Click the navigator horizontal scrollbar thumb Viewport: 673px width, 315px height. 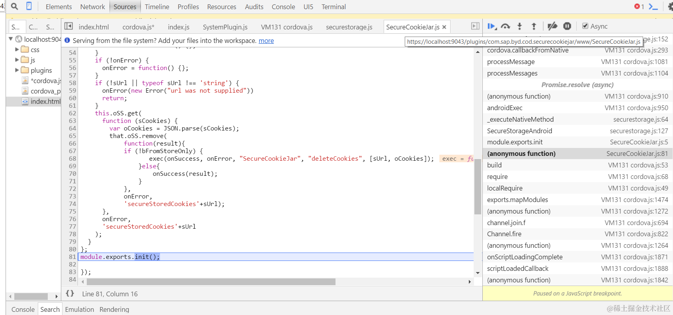(x=31, y=296)
